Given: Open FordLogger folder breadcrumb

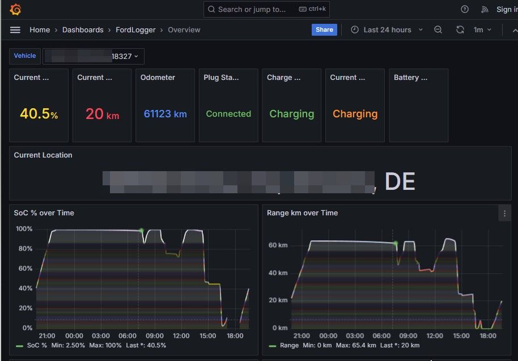Looking at the screenshot, I should coord(135,29).
